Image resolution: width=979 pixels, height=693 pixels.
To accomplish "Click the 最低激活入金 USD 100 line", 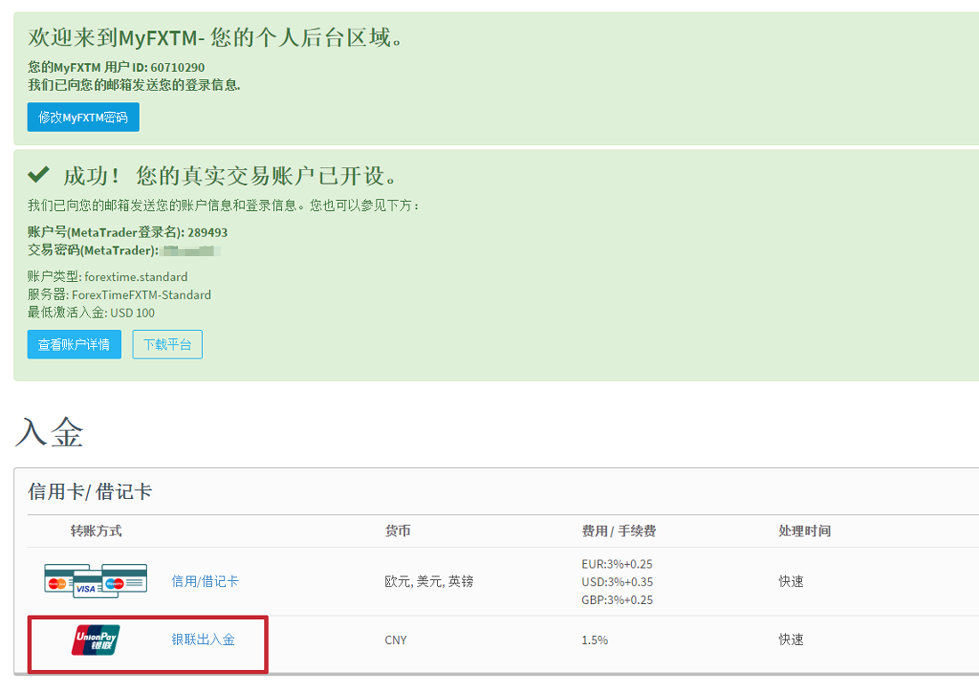I will 91,313.
